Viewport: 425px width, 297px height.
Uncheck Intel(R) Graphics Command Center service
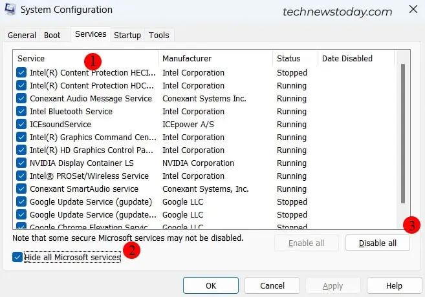point(21,137)
